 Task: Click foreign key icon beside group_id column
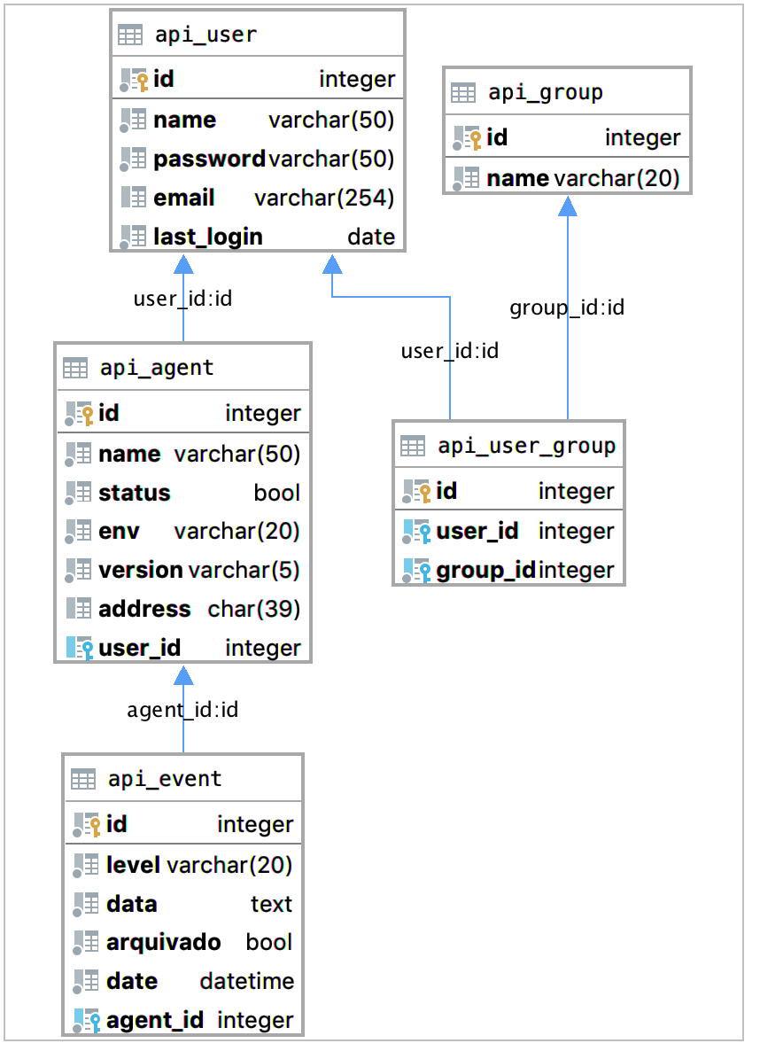416,570
